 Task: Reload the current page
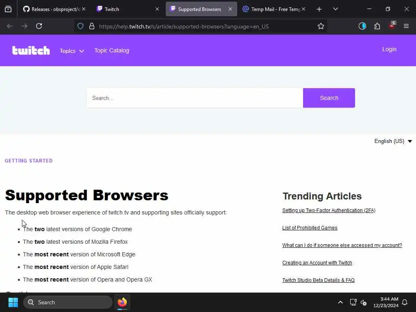pos(39,26)
